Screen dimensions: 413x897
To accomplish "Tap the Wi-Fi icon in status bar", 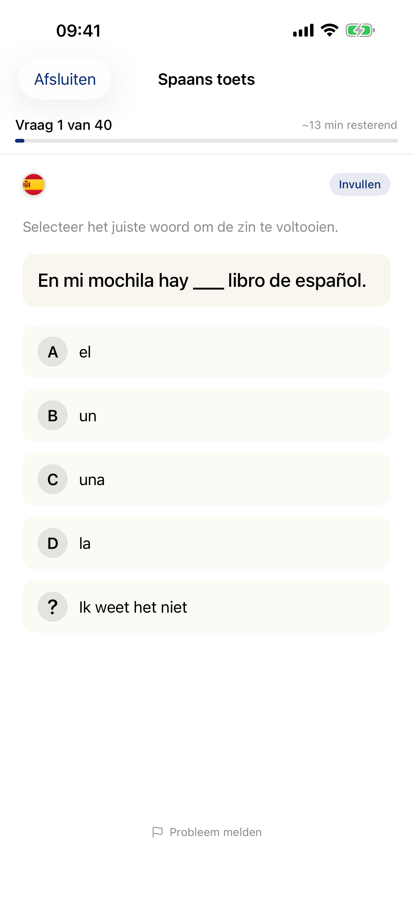I will tap(329, 30).
